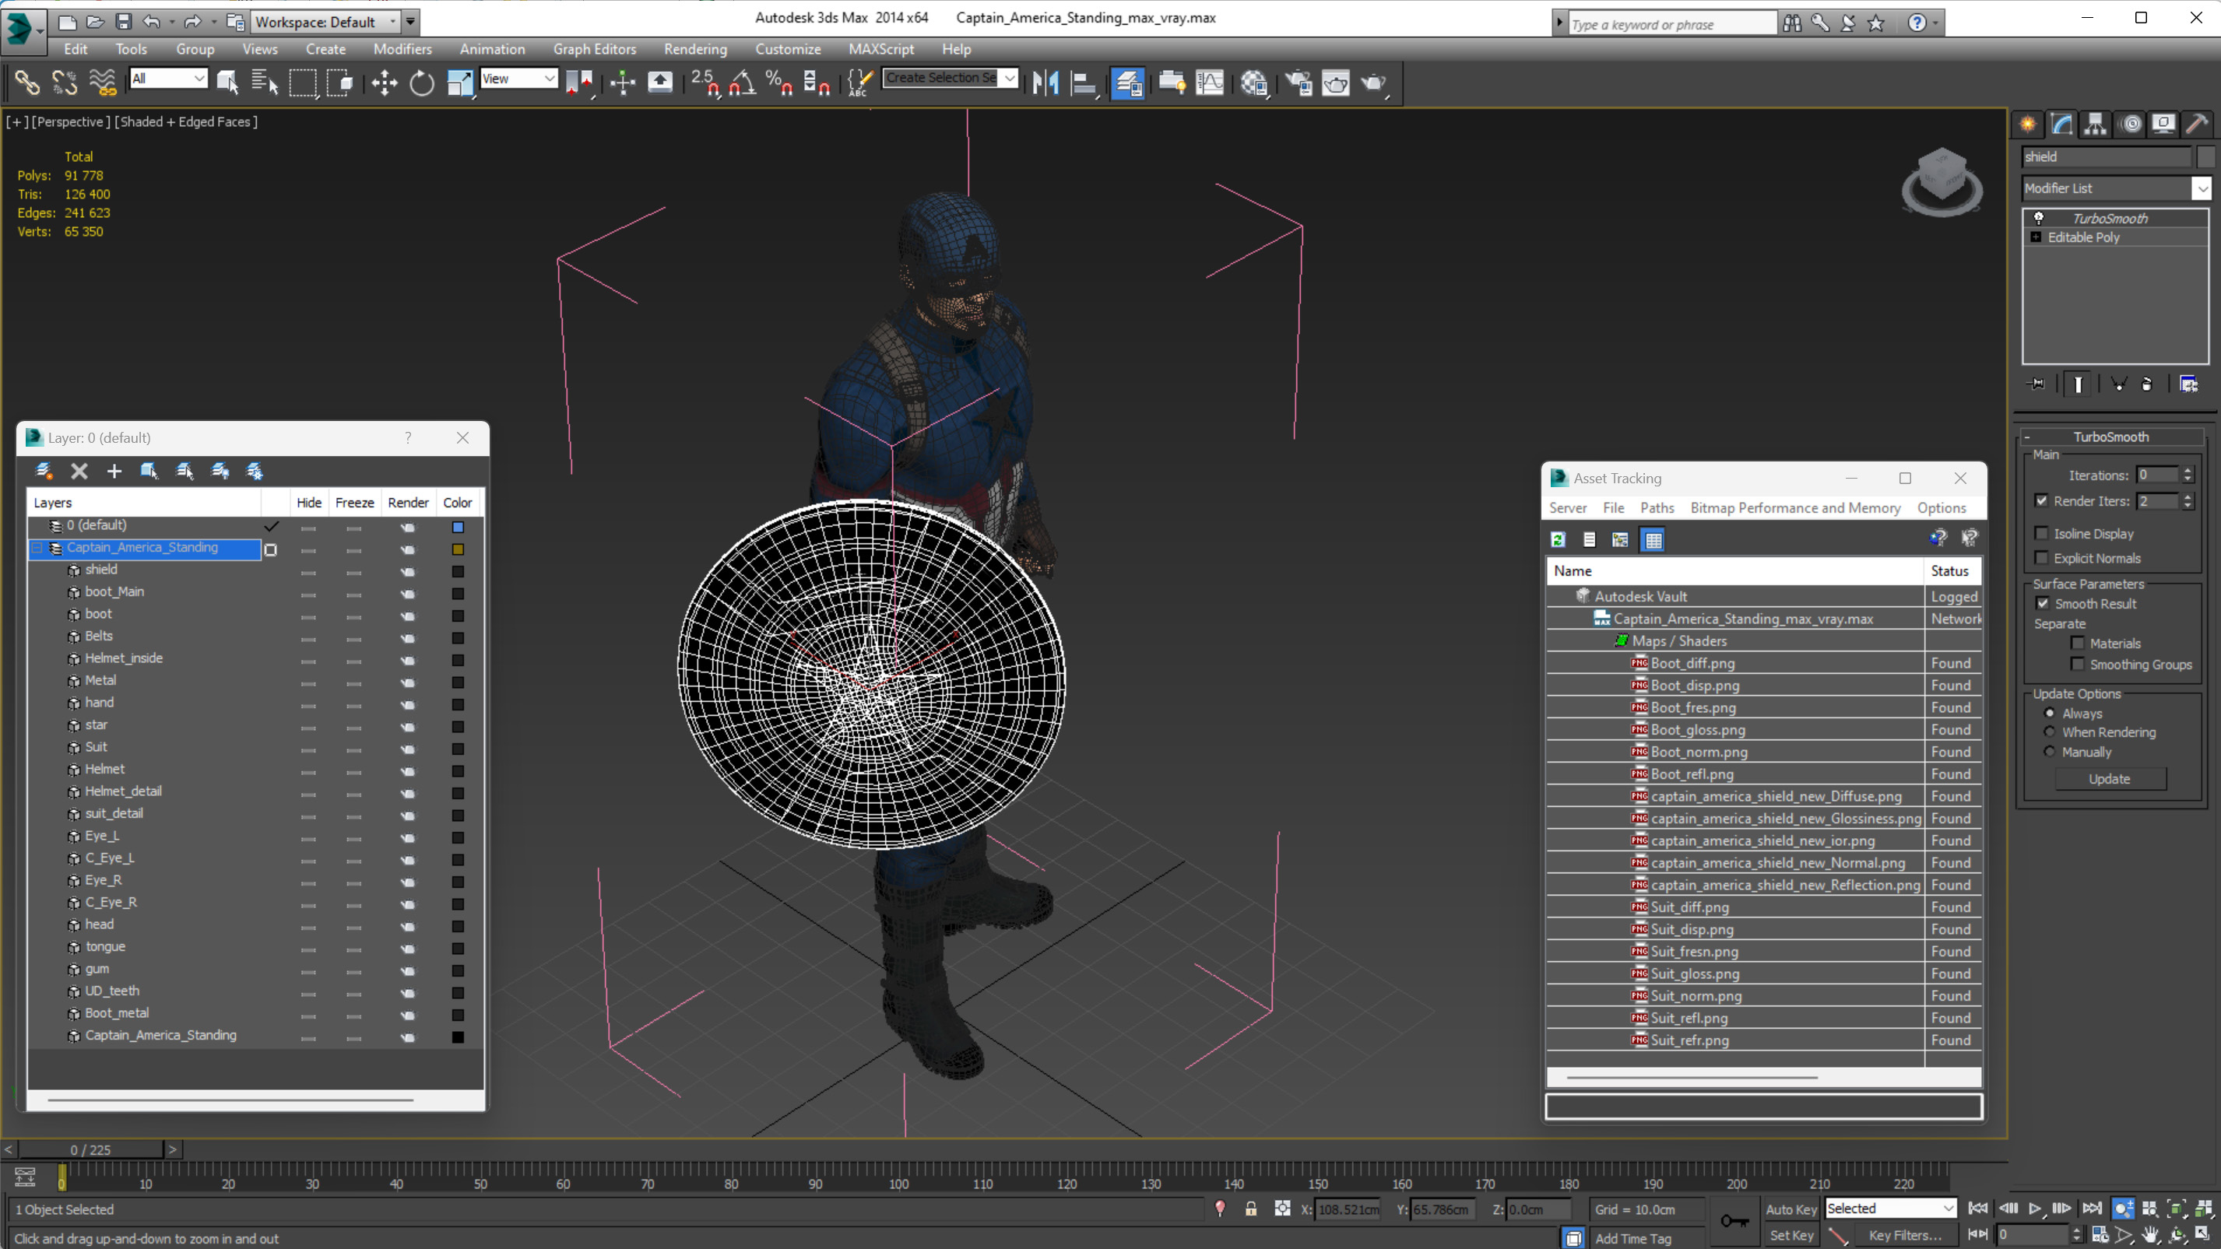Click the Save File icon

123,22
